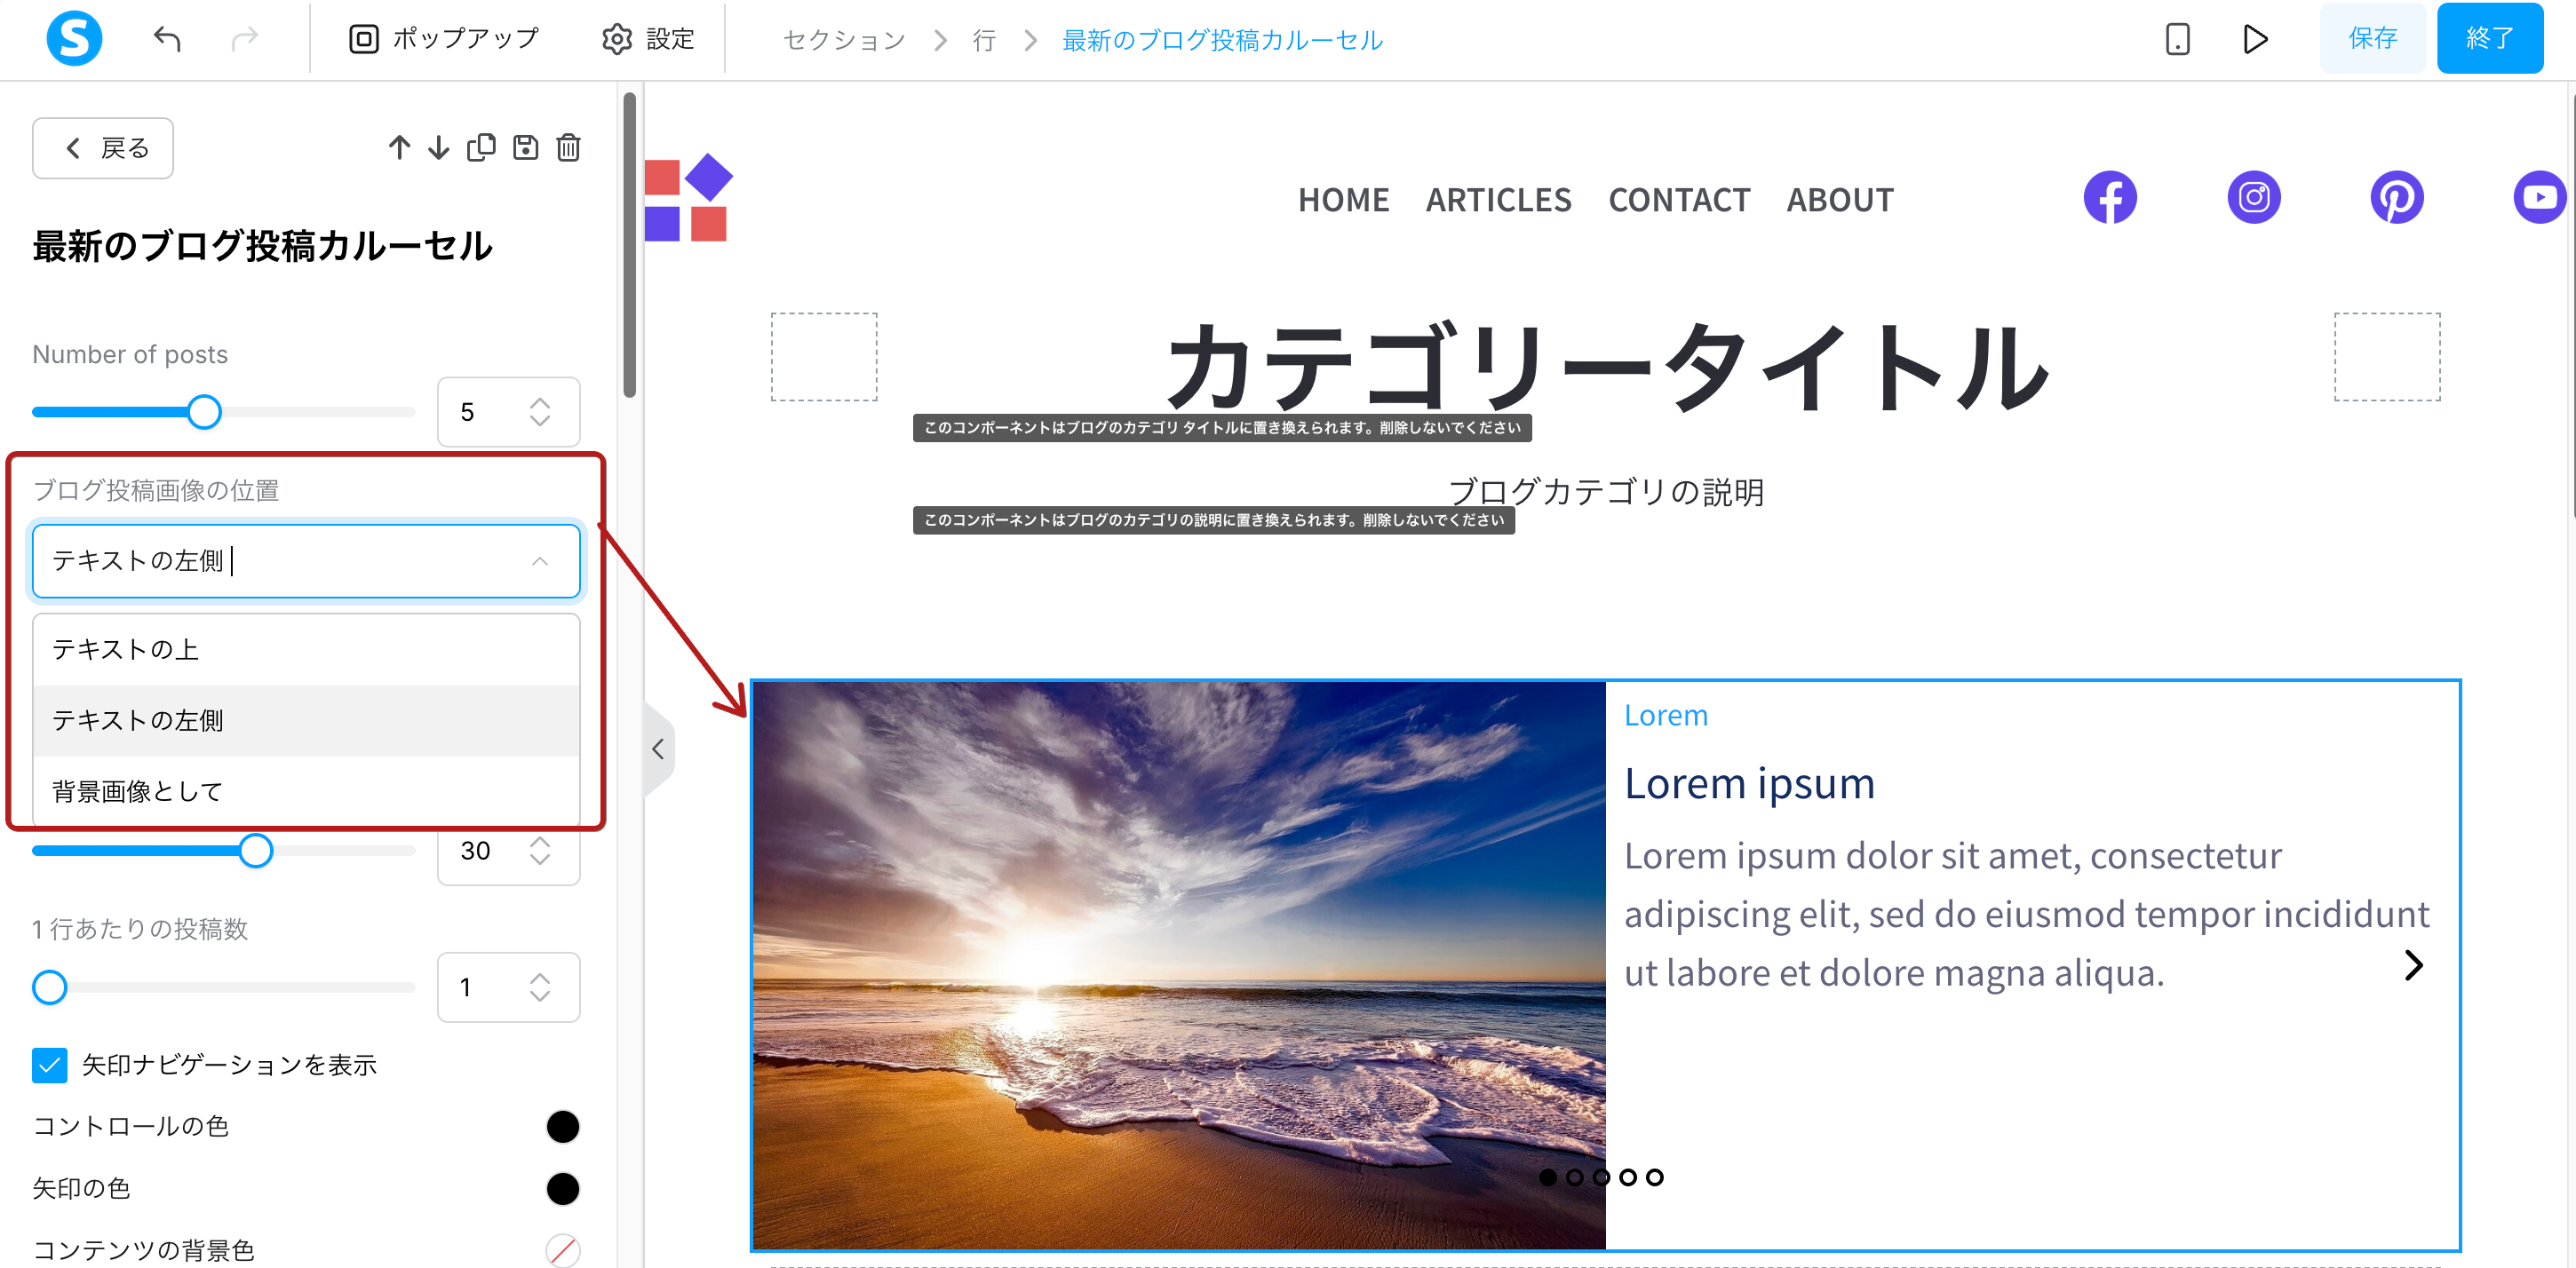This screenshot has height=1268, width=2576.
Task: Click the Pinterest social icon
Action: [x=2396, y=198]
